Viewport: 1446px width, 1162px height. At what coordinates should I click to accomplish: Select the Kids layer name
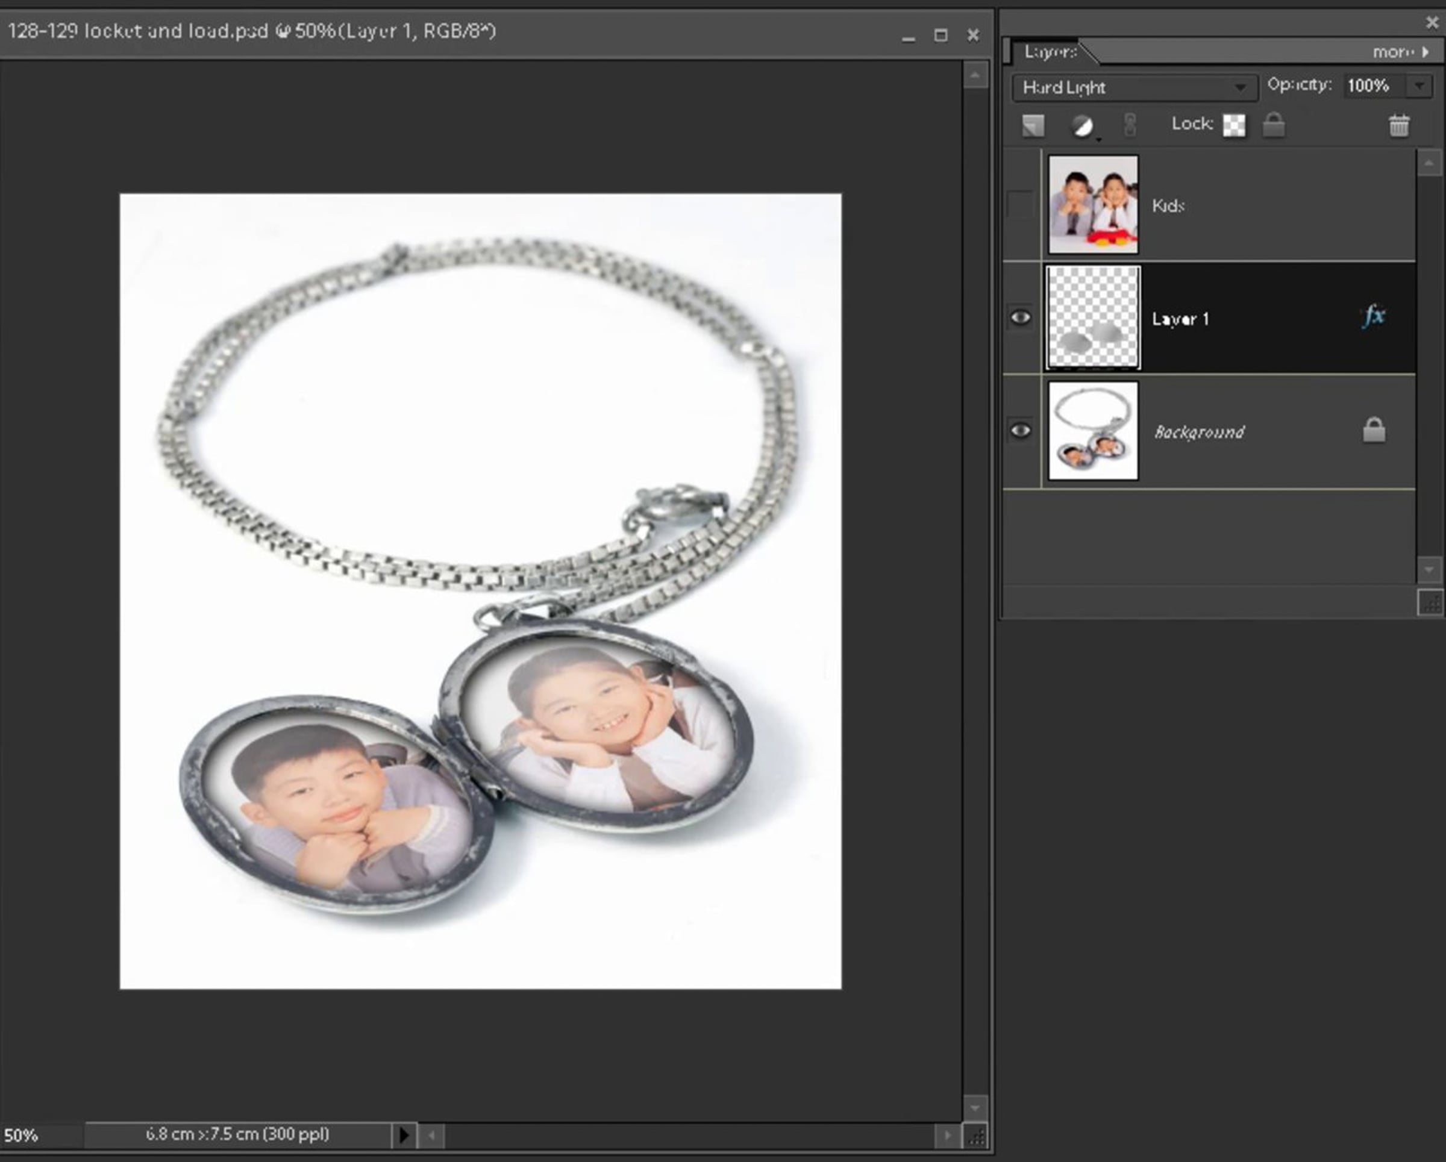[x=1168, y=206]
